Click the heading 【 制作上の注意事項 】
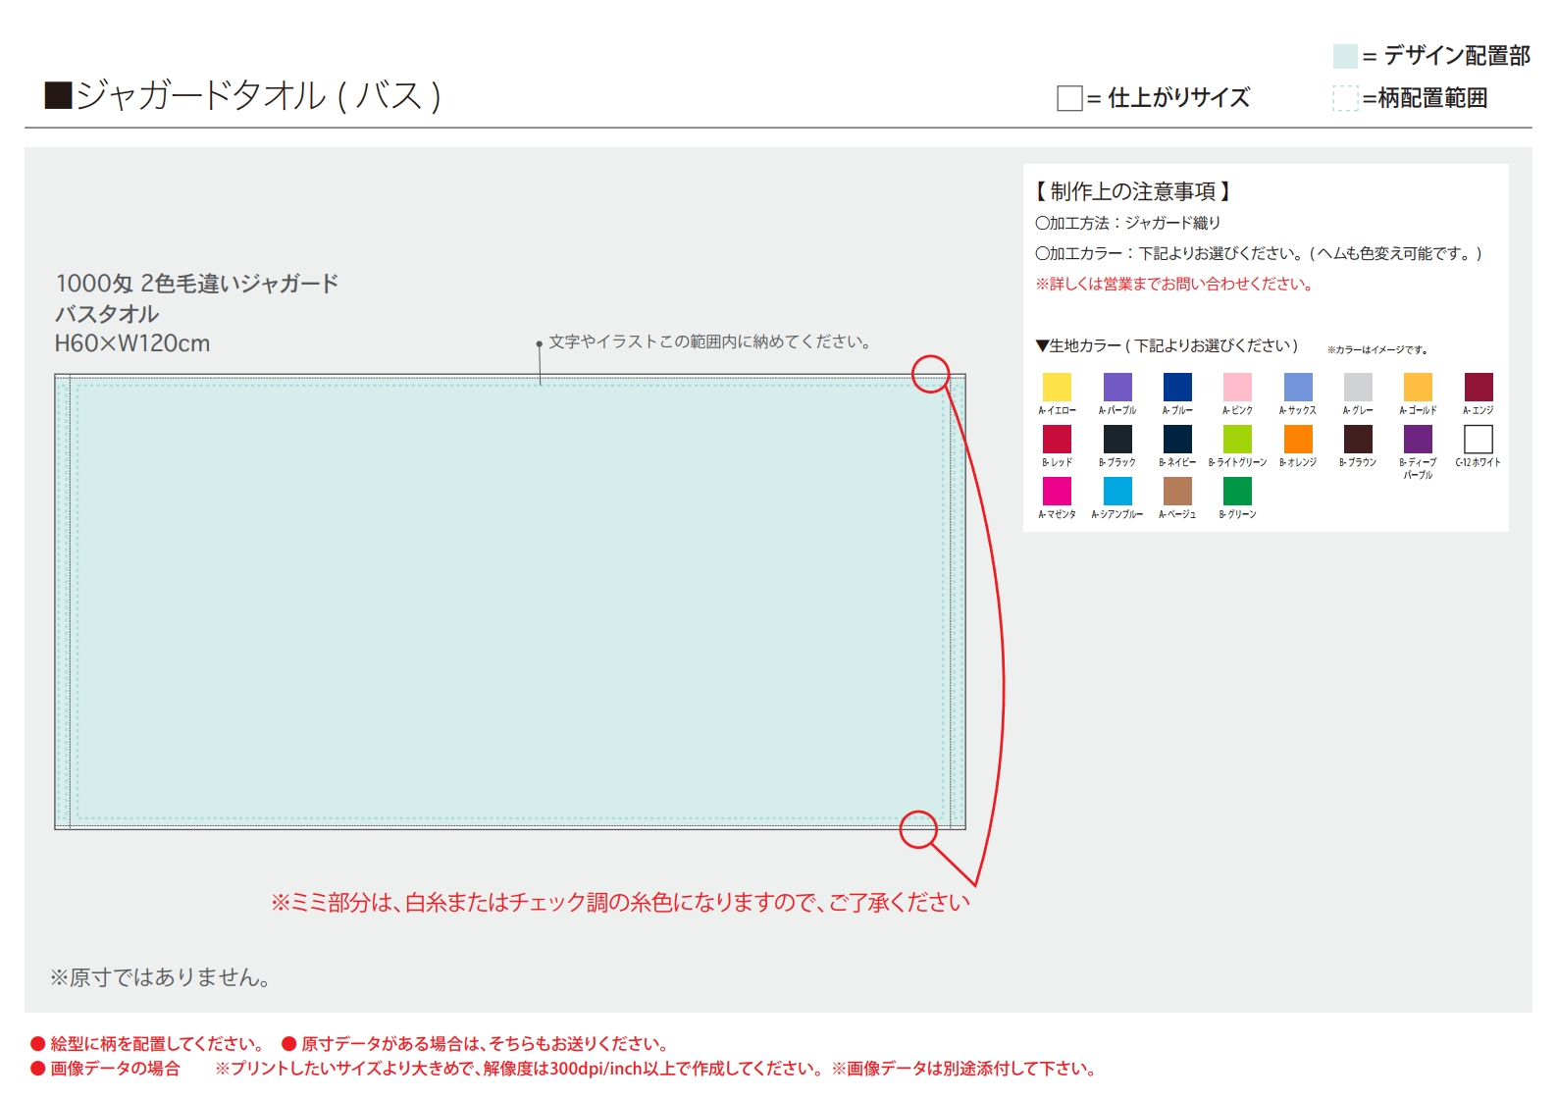Viewport: 1557px width, 1101px height. click(x=1133, y=191)
